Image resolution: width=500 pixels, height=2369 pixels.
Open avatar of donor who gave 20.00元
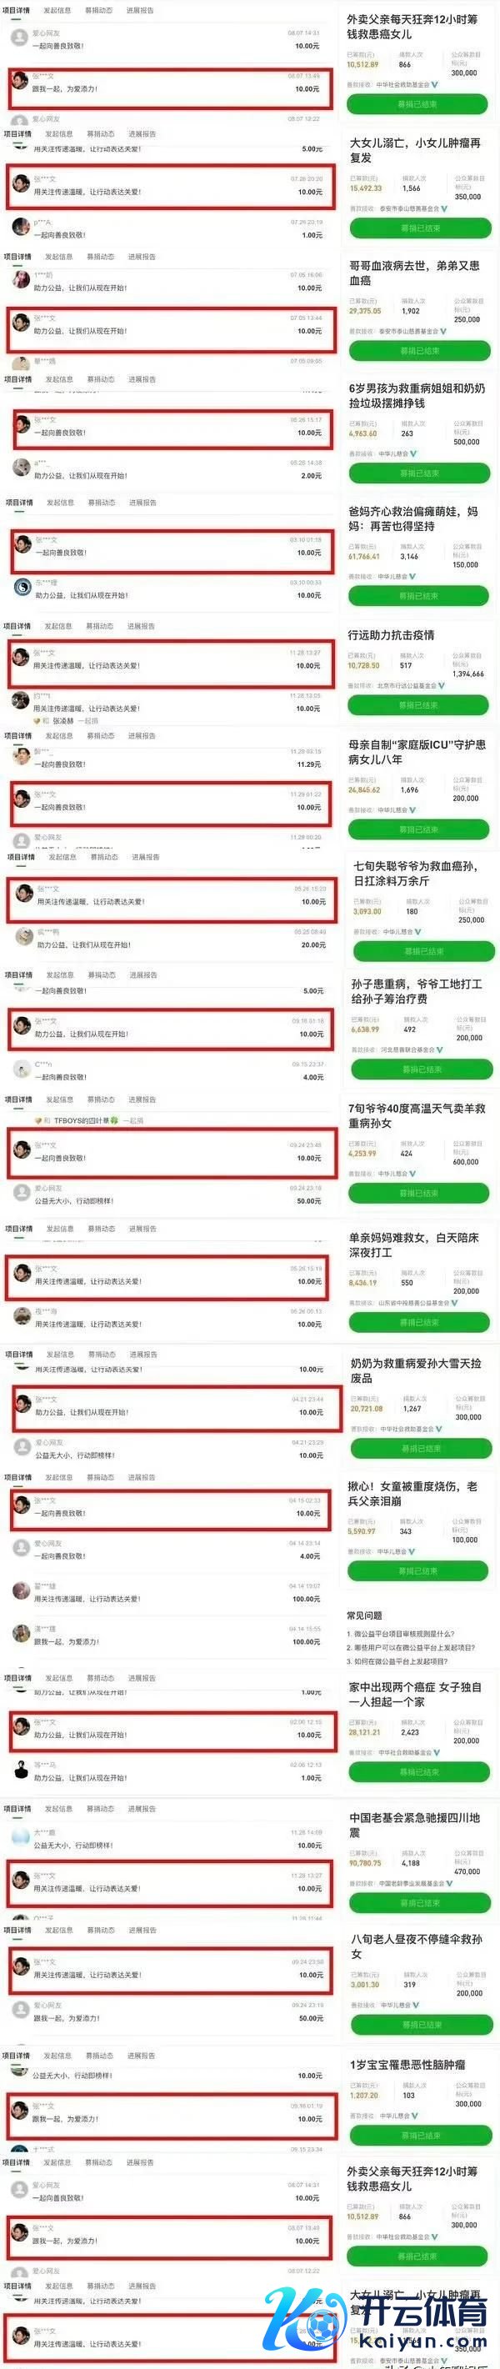click(24, 937)
